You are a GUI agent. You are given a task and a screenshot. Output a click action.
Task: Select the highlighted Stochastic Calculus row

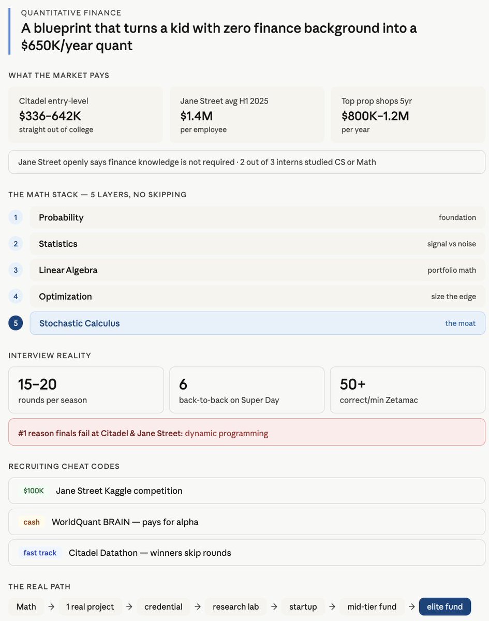(x=257, y=323)
